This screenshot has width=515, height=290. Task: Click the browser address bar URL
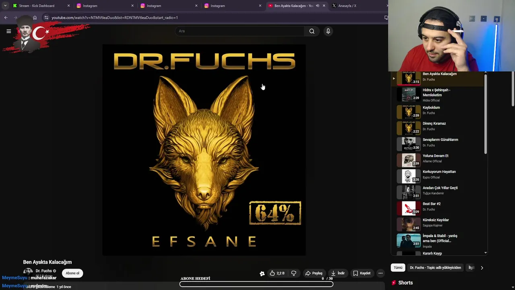coord(115,18)
